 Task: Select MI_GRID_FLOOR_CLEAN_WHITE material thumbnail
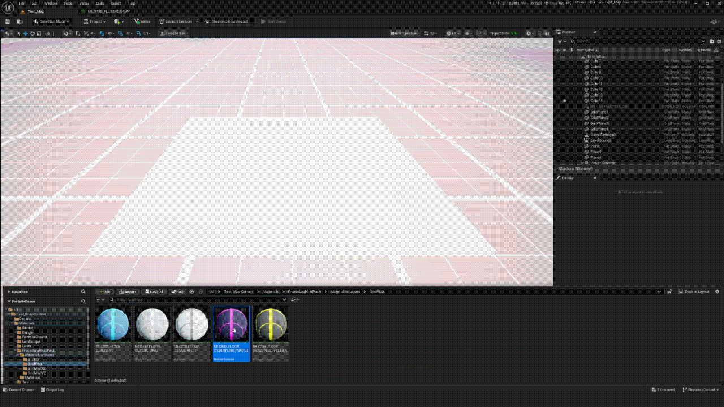click(192, 334)
